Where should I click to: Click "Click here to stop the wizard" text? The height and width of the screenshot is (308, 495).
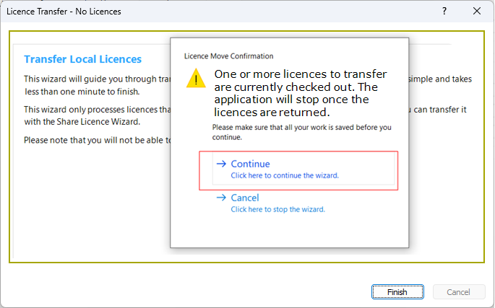tap(277, 209)
